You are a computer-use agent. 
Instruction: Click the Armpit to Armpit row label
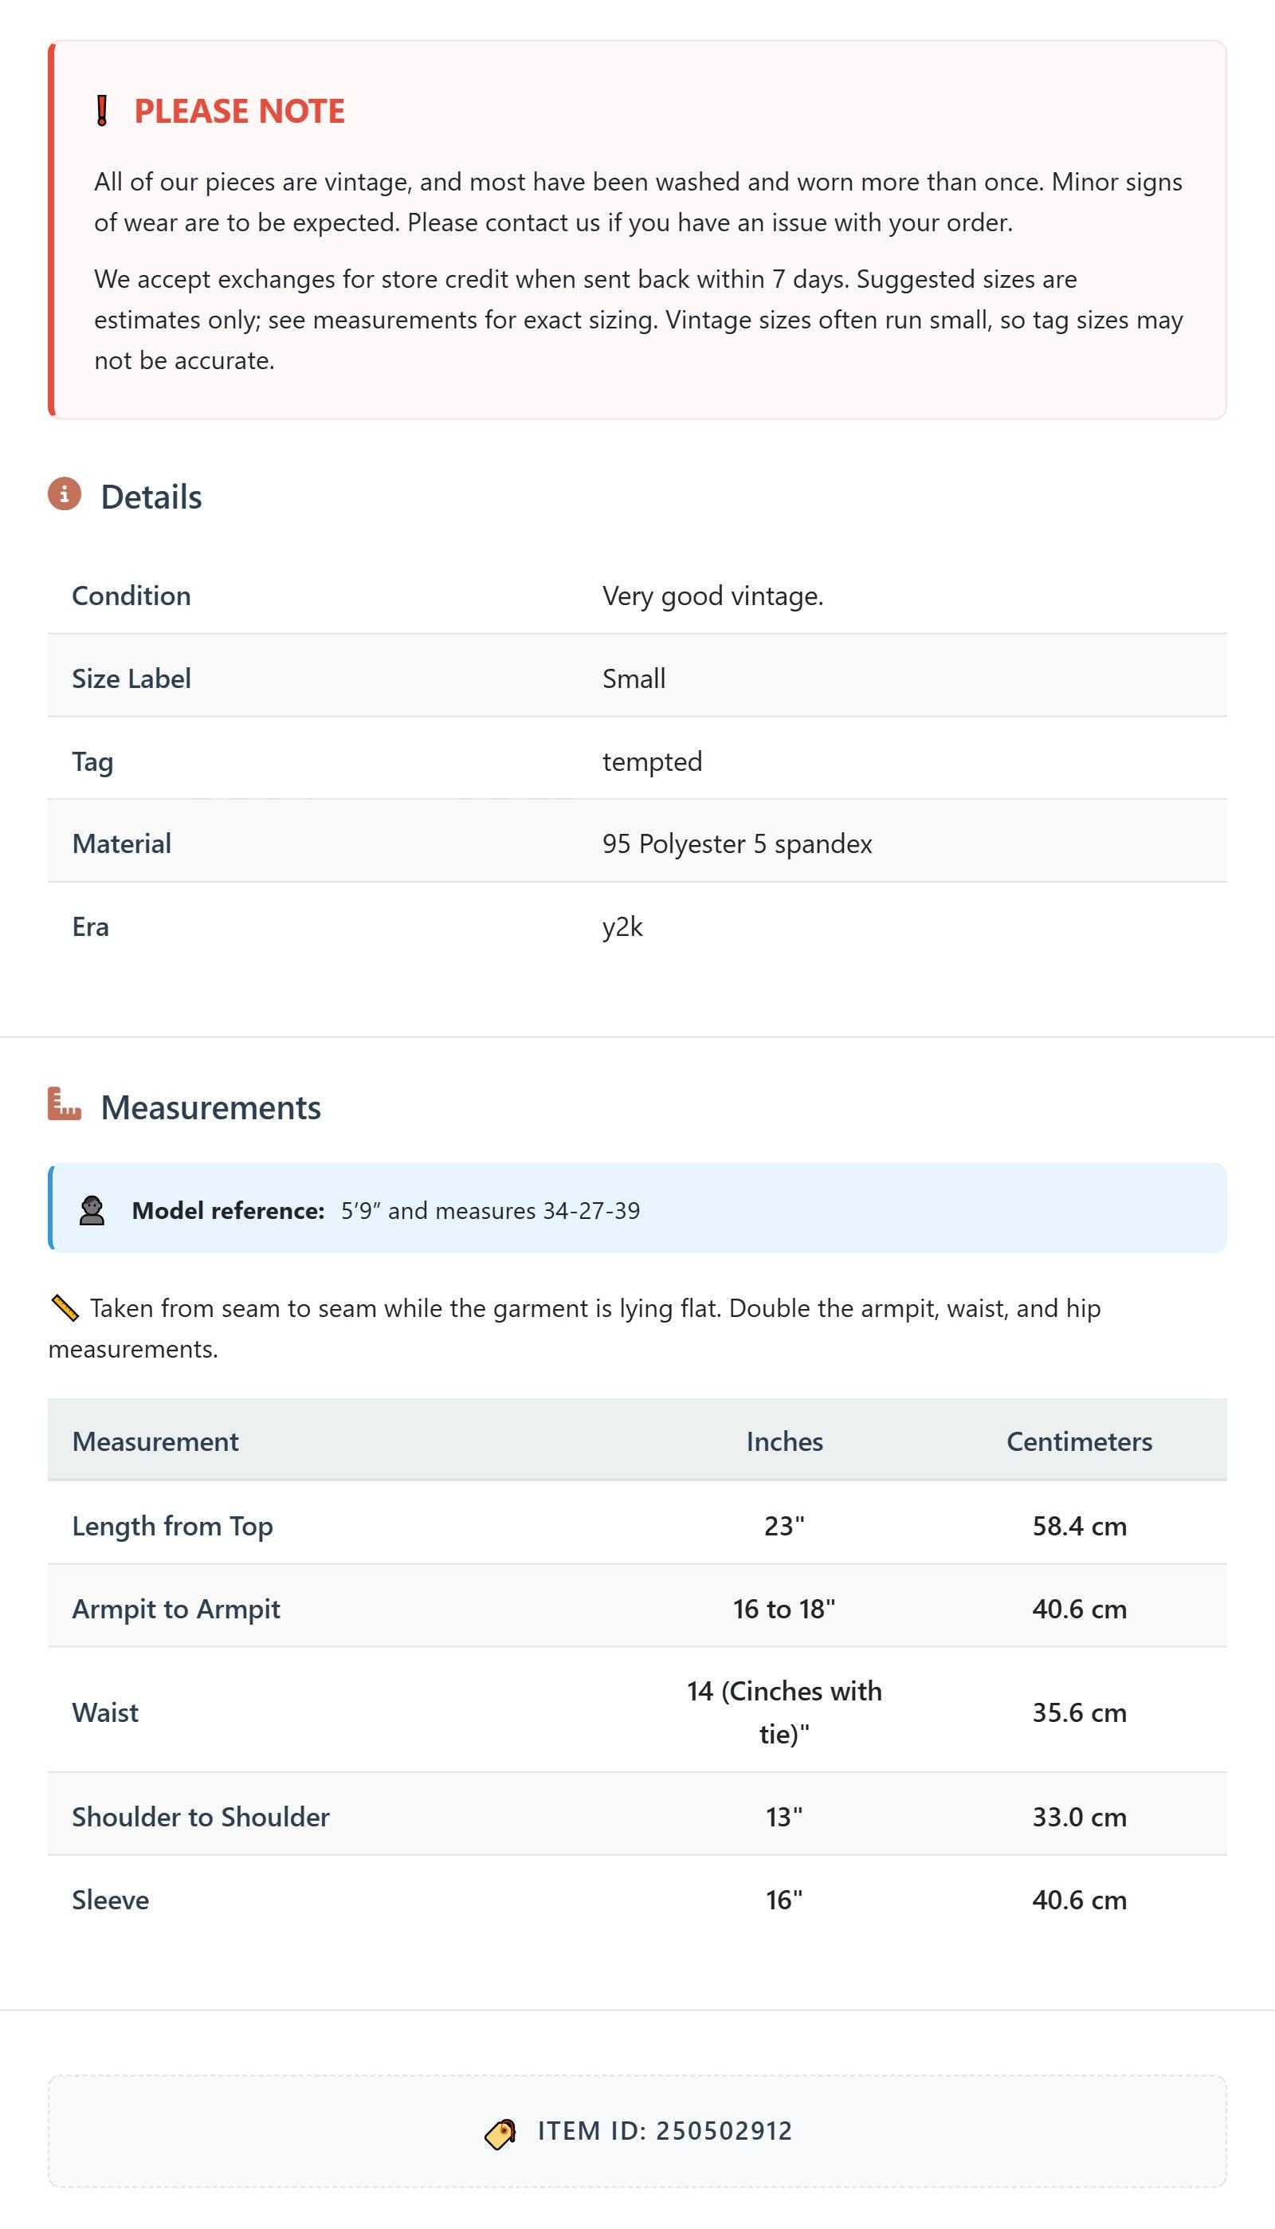pos(176,1608)
